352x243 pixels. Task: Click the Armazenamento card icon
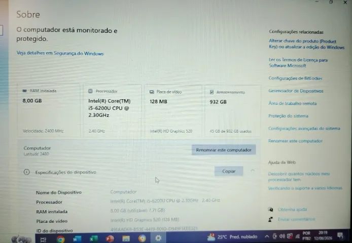(x=212, y=92)
